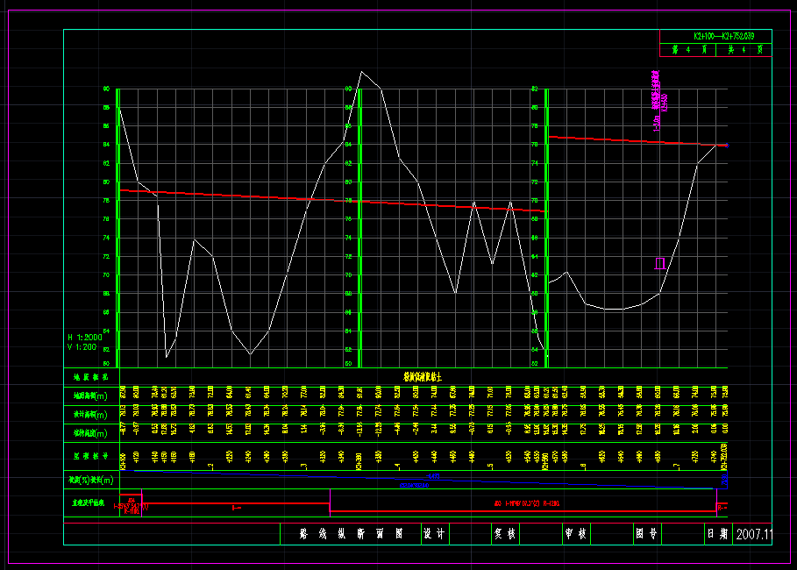Select the green vertical axis bar of the left profile

pyautogui.click(x=117, y=225)
